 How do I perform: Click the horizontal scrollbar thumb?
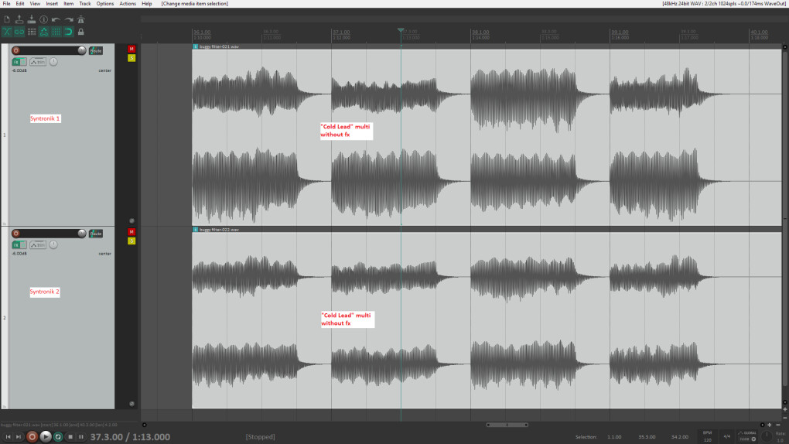(x=507, y=425)
